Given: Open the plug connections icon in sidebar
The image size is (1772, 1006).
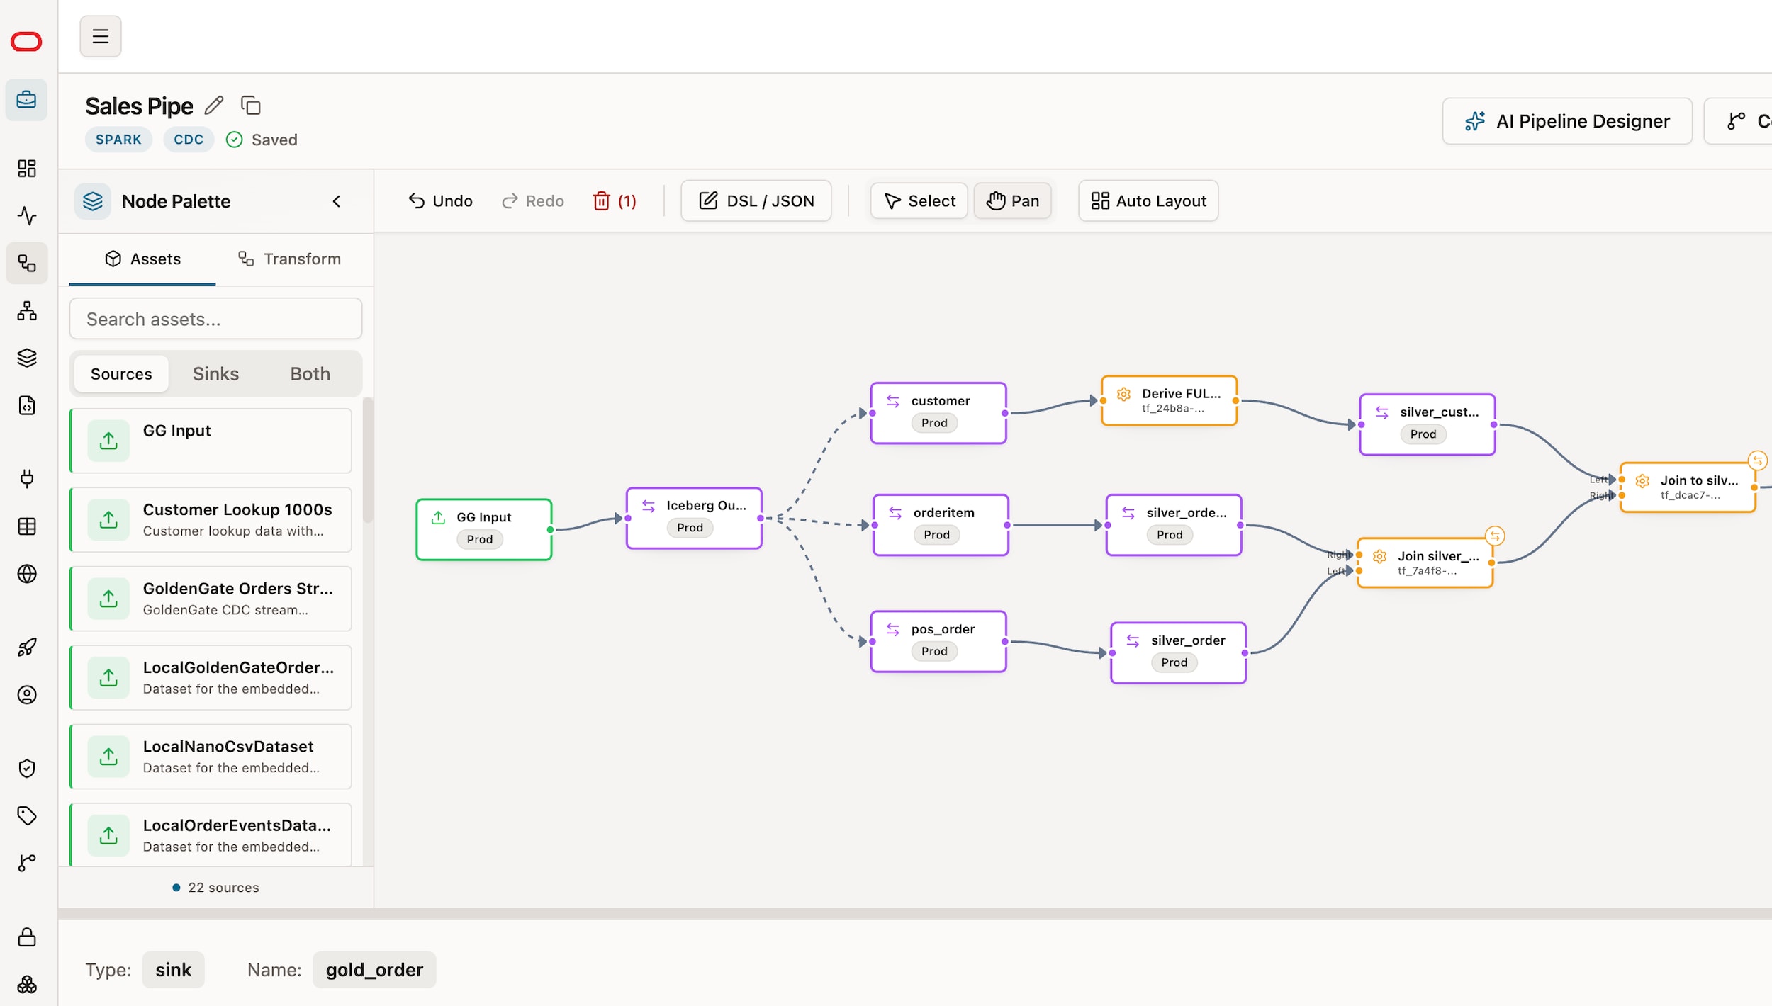Looking at the screenshot, I should coord(27,479).
